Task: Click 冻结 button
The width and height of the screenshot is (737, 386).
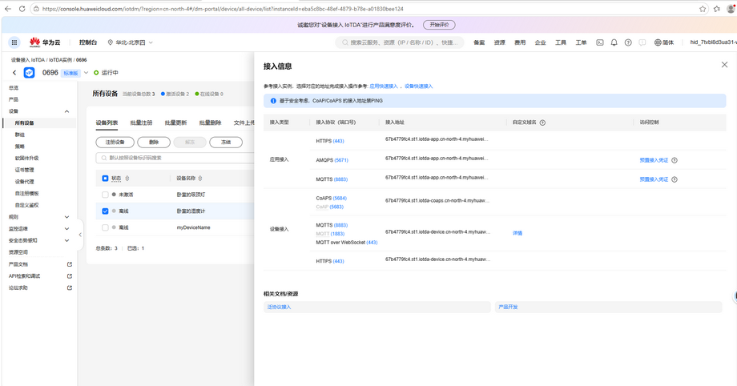Action: [226, 142]
